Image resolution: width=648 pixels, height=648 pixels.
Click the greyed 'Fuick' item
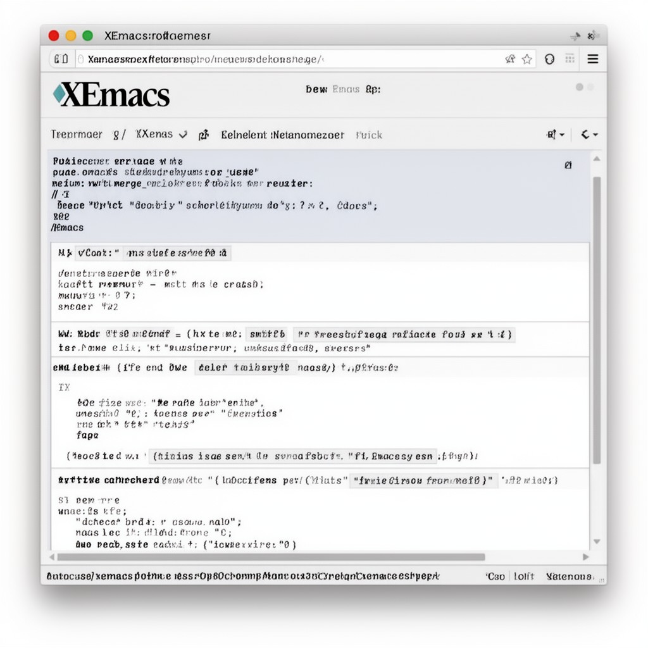(x=369, y=135)
